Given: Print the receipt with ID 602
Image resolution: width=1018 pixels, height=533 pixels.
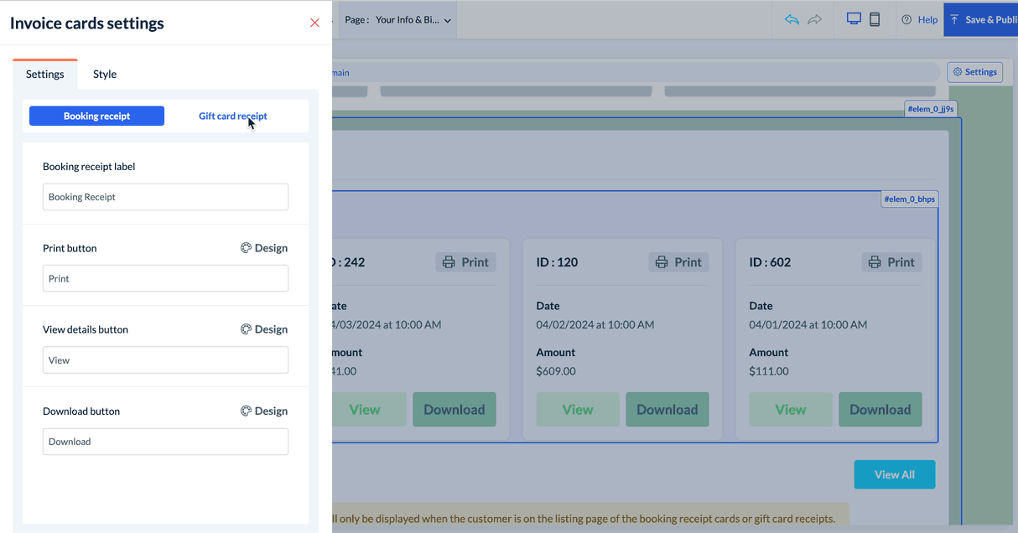Looking at the screenshot, I should click(891, 262).
